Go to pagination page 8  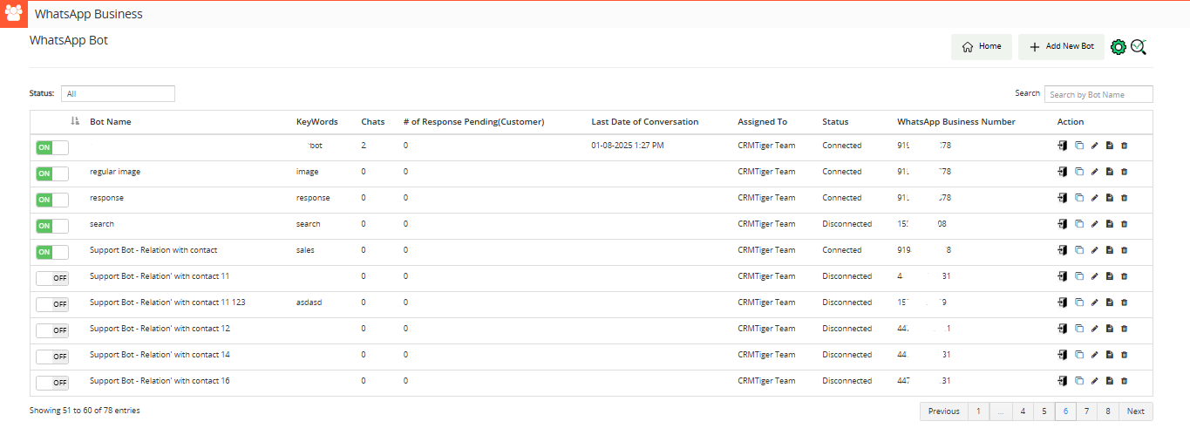pyautogui.click(x=1107, y=411)
